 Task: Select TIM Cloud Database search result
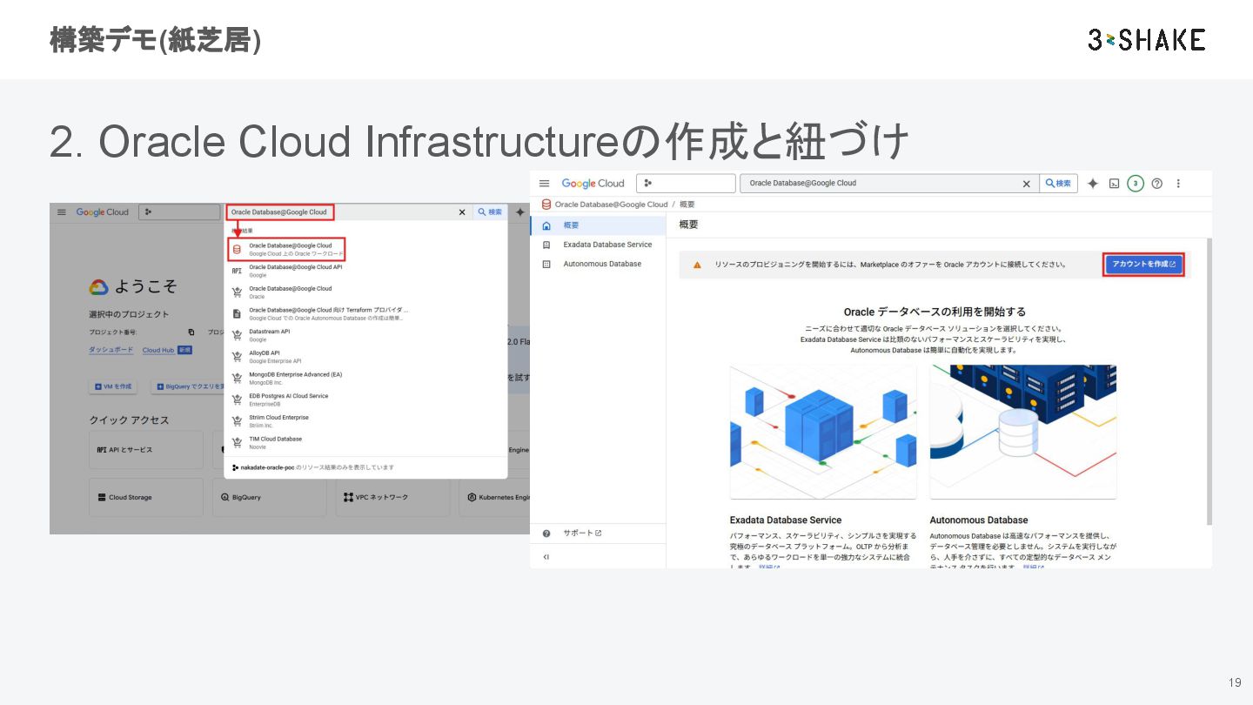[366, 442]
